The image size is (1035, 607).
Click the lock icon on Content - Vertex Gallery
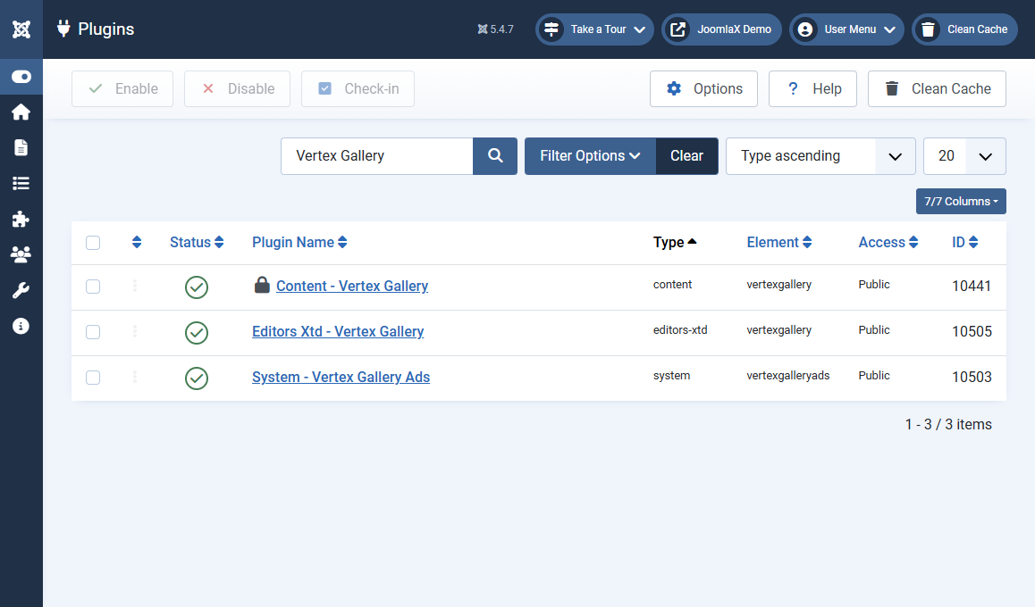pos(262,285)
